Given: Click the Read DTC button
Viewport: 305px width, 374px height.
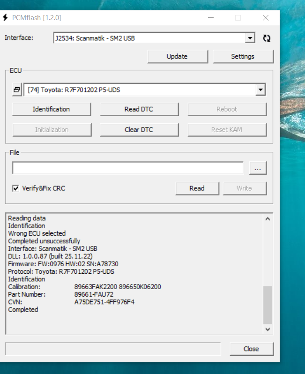Looking at the screenshot, I should (139, 109).
